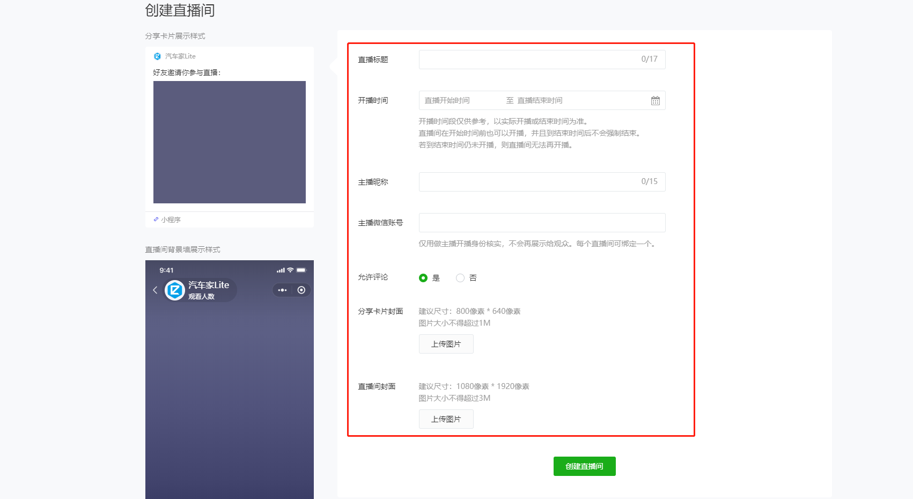The image size is (913, 499).
Task: Click the share card cover preview image
Action: pos(230,142)
